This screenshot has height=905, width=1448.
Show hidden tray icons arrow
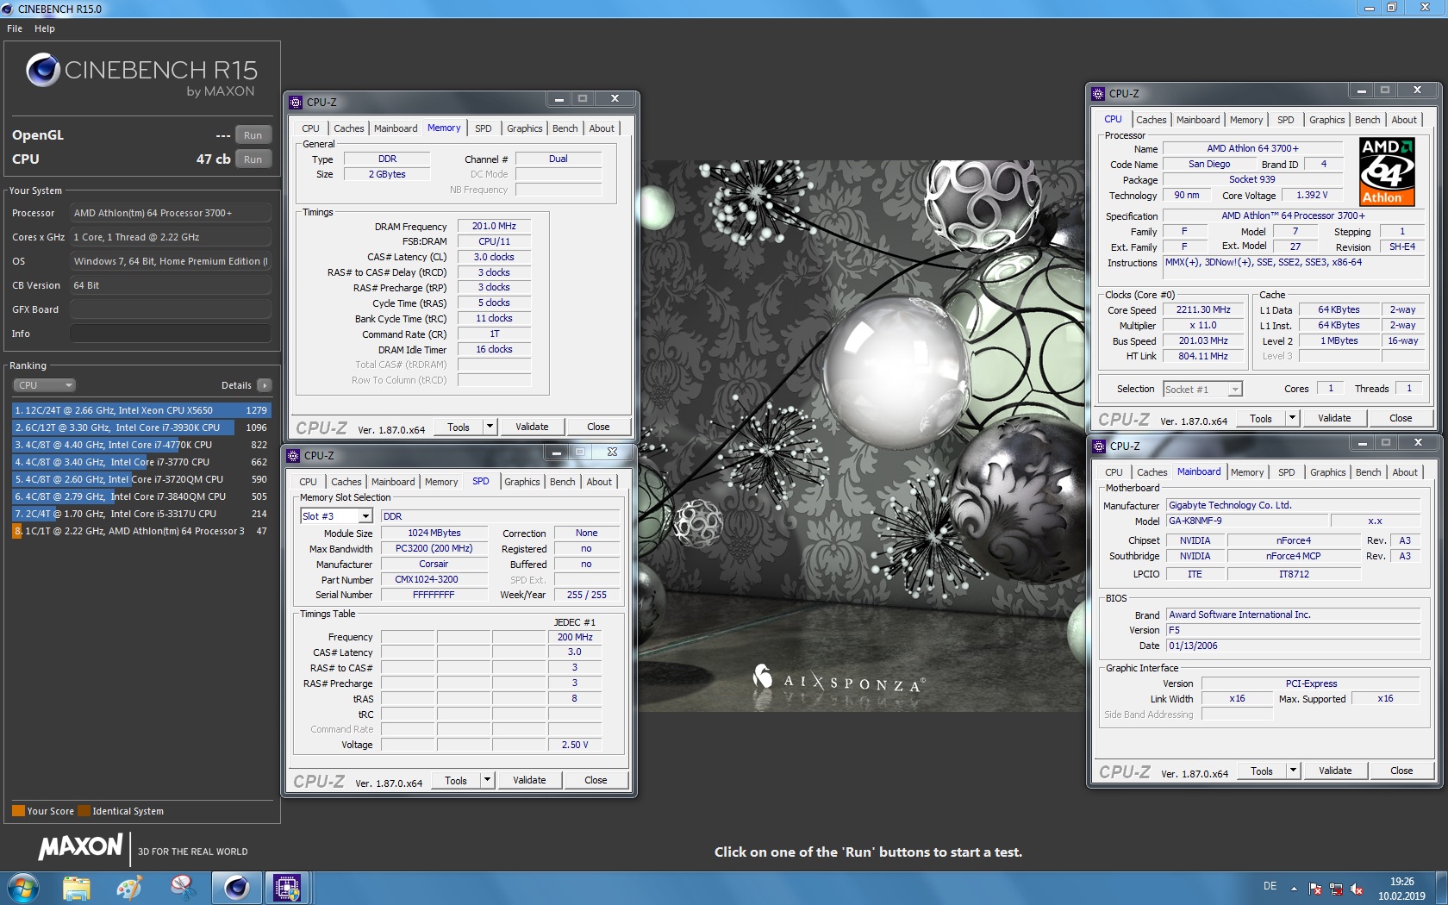[x=1294, y=889]
